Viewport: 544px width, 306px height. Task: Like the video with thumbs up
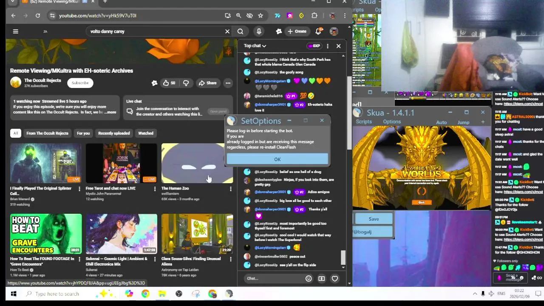[x=169, y=83]
